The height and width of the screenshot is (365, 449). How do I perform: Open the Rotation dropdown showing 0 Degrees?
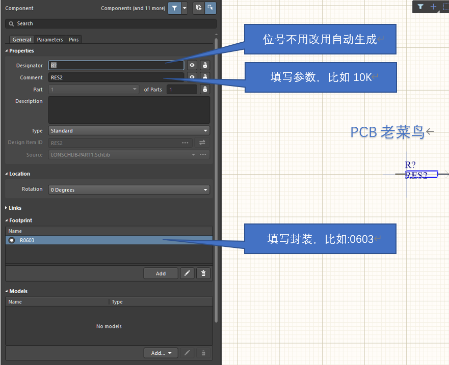tap(128, 190)
